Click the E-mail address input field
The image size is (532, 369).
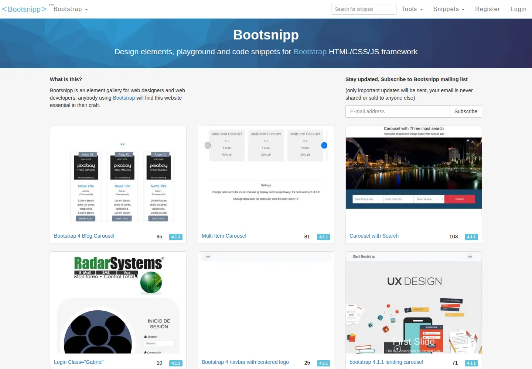point(398,111)
